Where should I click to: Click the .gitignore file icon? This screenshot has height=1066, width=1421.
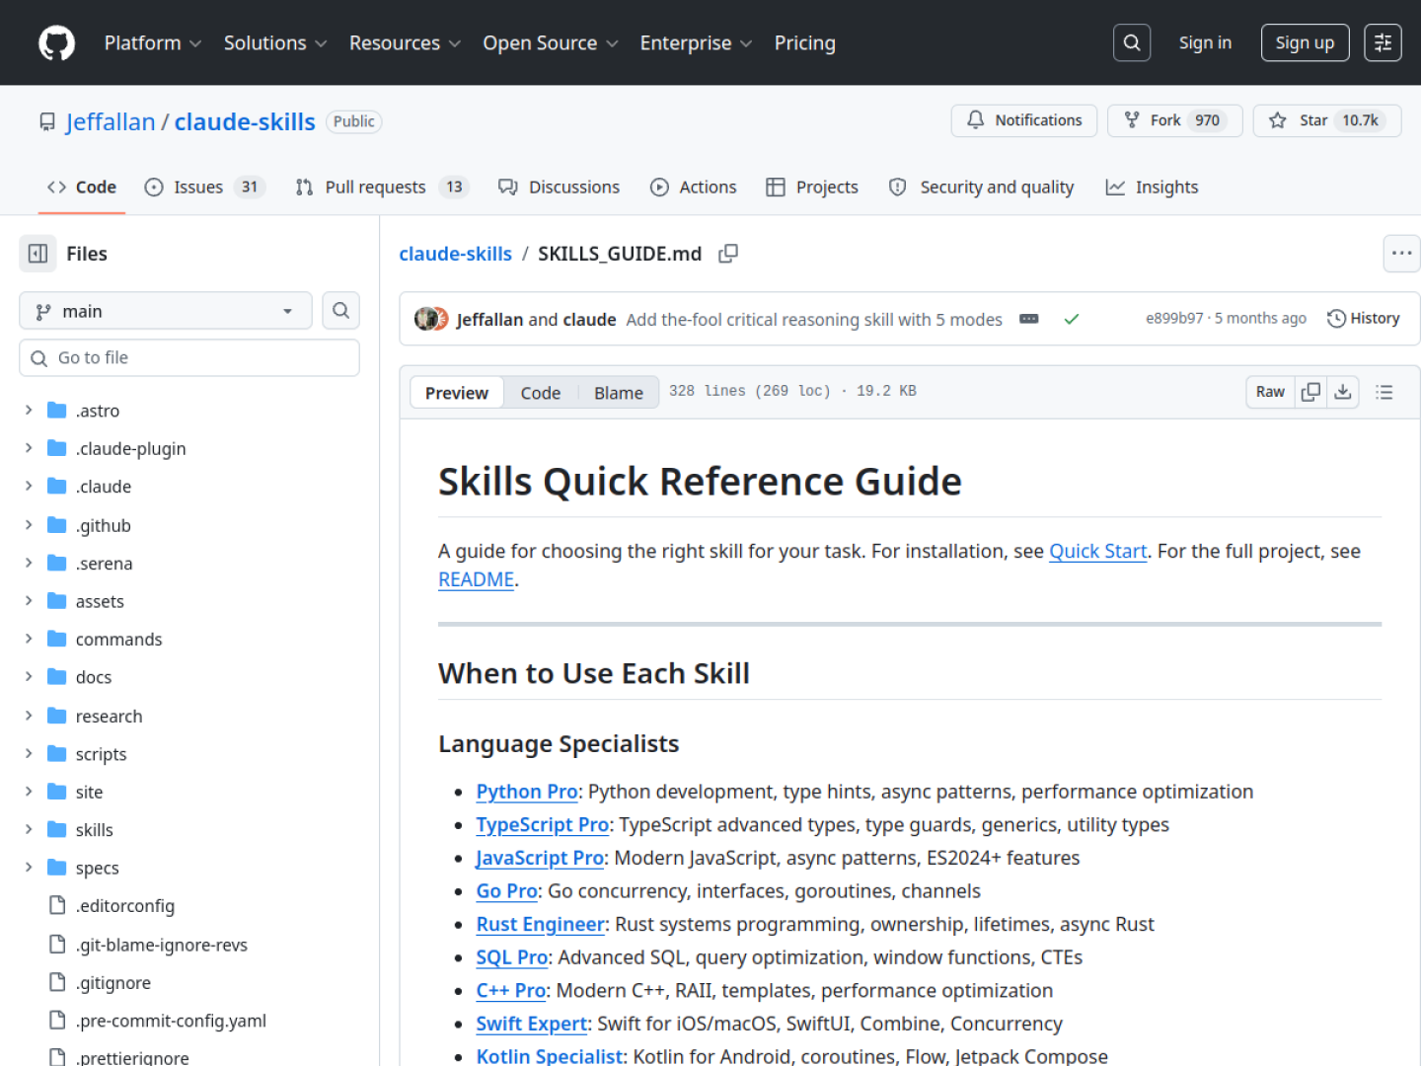(x=57, y=982)
